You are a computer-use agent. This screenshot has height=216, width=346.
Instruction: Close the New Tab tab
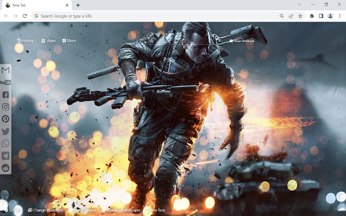pos(67,5)
